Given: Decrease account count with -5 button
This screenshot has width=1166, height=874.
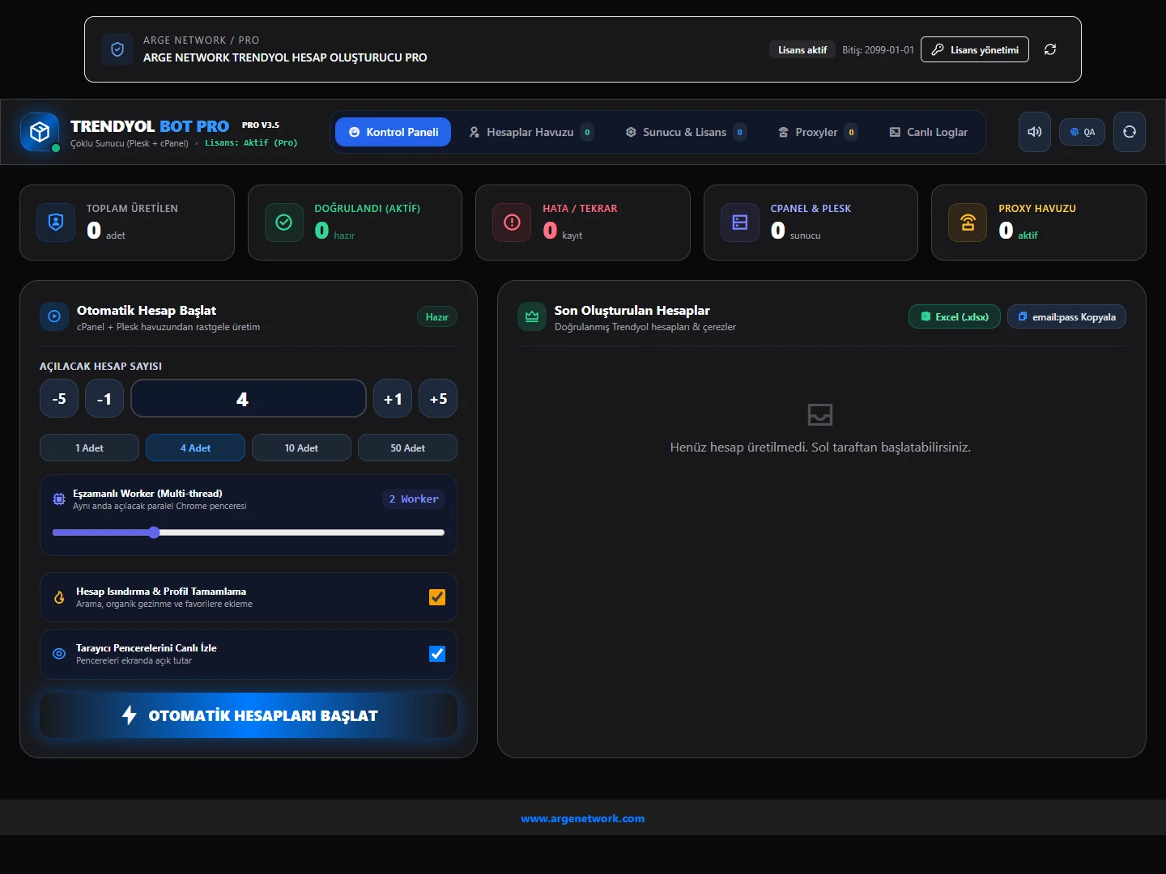Looking at the screenshot, I should click(59, 399).
